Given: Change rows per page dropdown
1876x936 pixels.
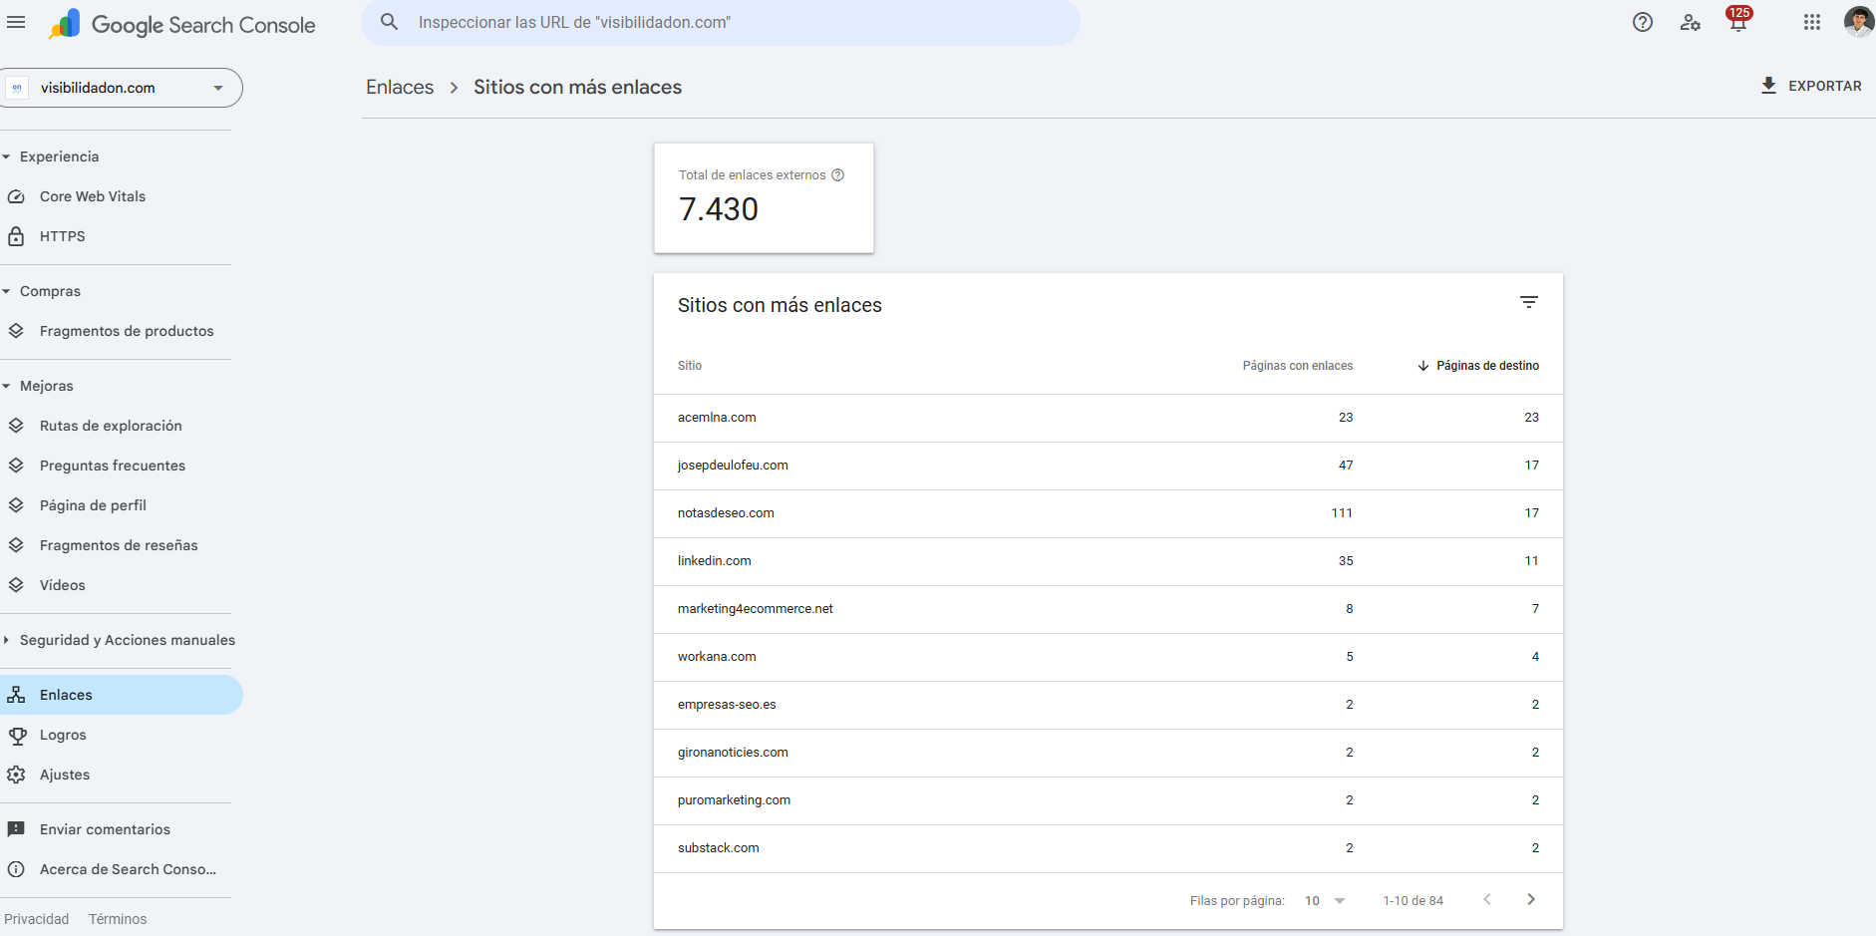Looking at the screenshot, I should click(1325, 901).
